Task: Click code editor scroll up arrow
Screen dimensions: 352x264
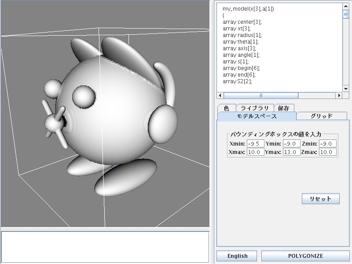Action: pyautogui.click(x=346, y=6)
